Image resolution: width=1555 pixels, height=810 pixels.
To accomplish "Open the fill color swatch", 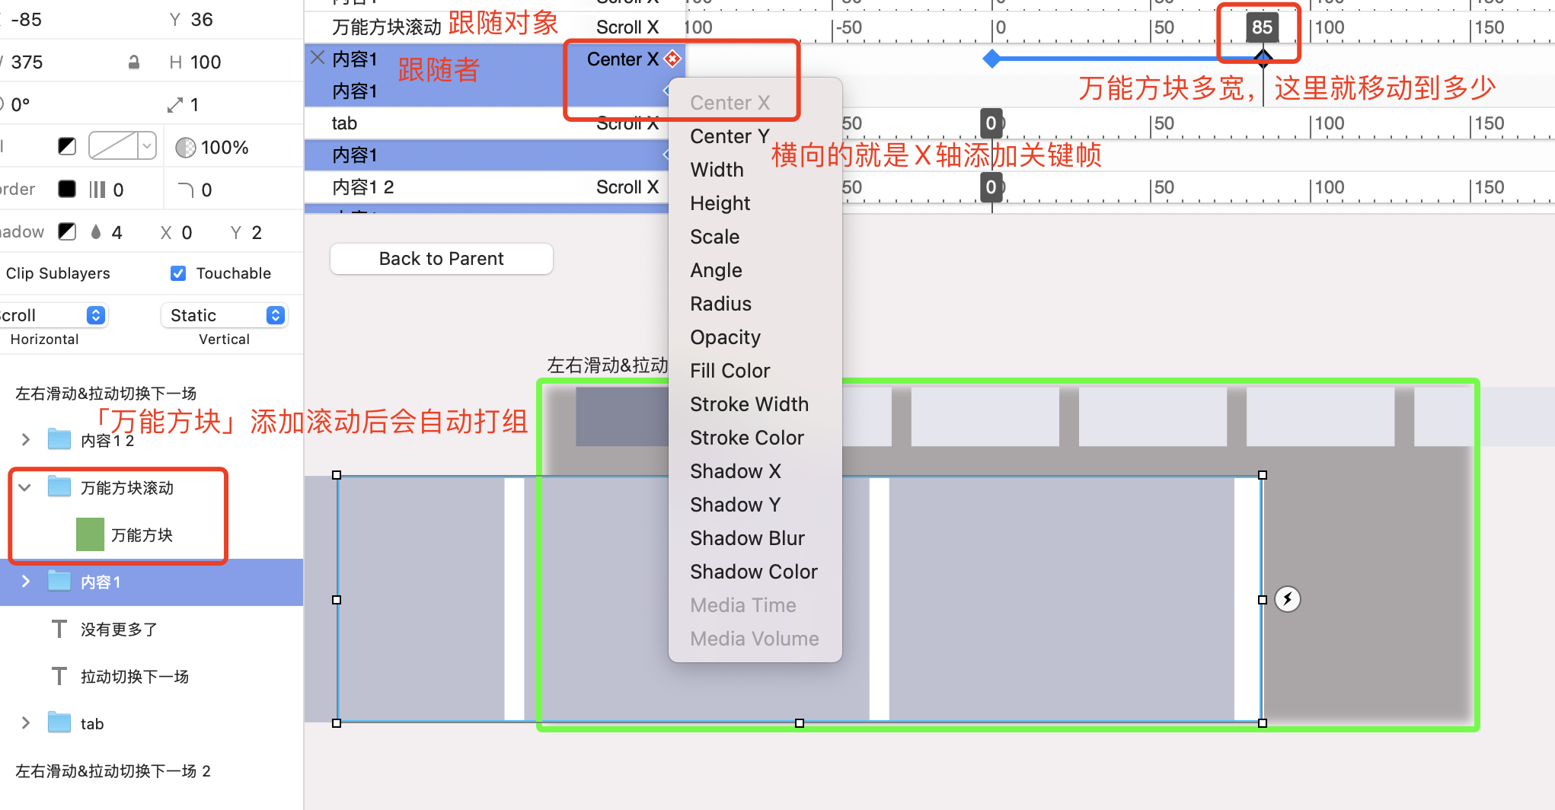I will tap(67, 146).
